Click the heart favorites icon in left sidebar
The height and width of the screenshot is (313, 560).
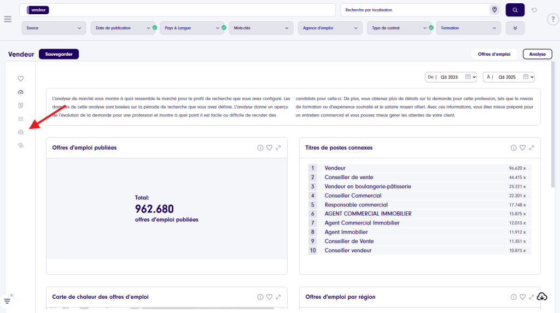(21, 79)
